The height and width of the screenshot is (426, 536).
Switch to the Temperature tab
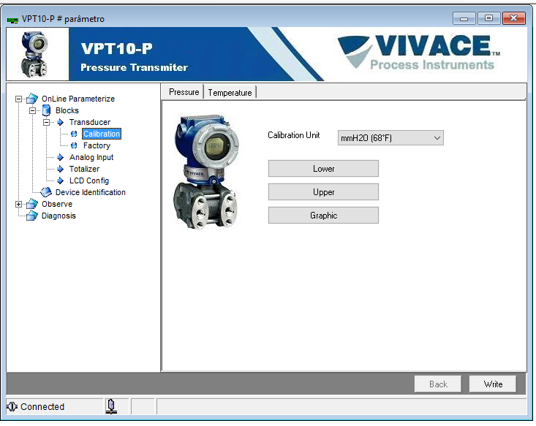tap(230, 93)
